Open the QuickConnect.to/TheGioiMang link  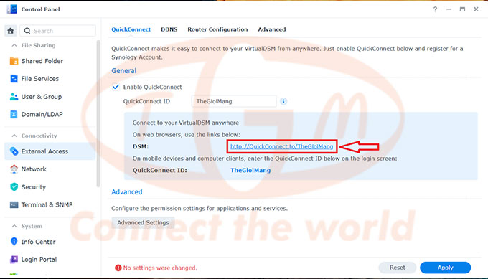pyautogui.click(x=281, y=146)
